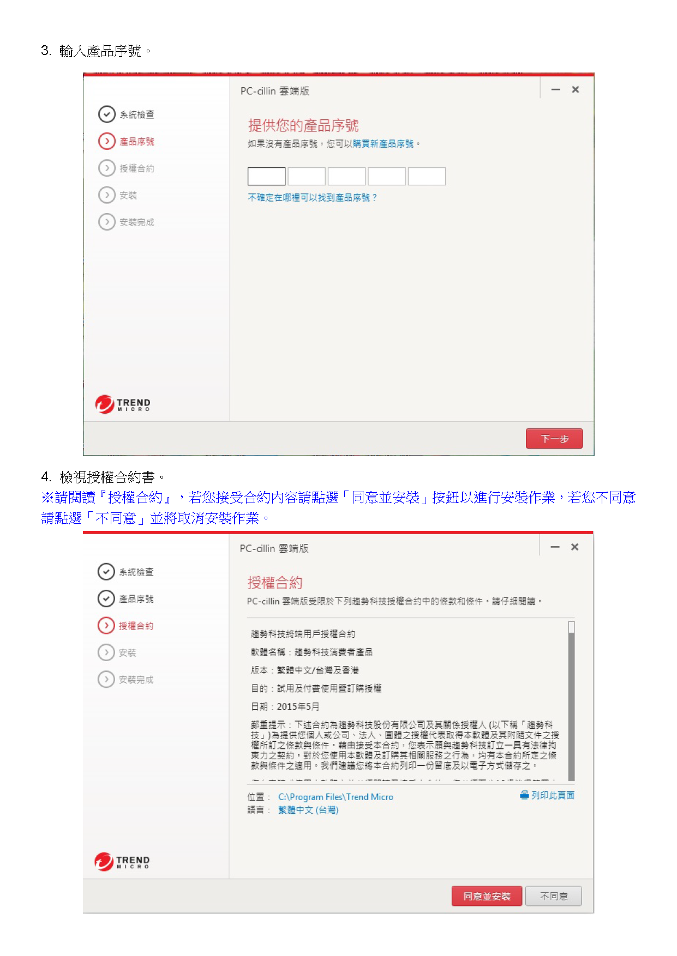The width and height of the screenshot is (677, 956).
Task: Click the 列印此頁面 link text
Action: (x=553, y=795)
